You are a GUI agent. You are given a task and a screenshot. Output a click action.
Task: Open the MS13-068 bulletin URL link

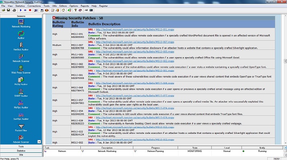[135, 83]
